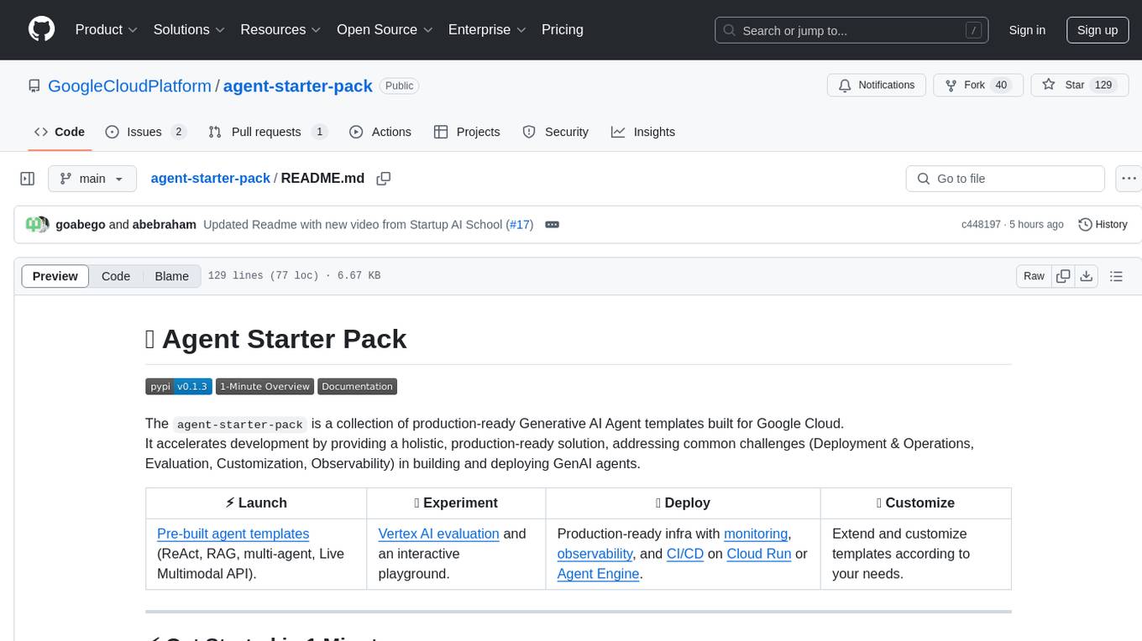The width and height of the screenshot is (1142, 641).
Task: Open the CI/CD link
Action: (685, 554)
